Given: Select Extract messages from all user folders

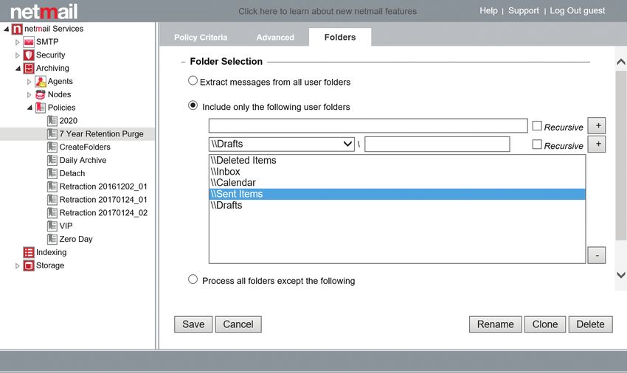Looking at the screenshot, I should coord(193,81).
